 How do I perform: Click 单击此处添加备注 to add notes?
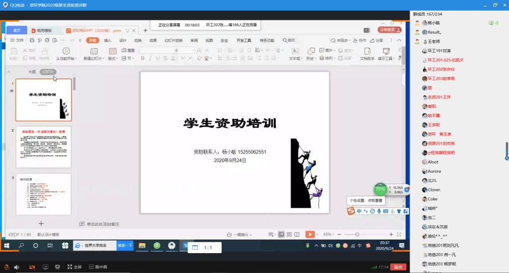102,224
